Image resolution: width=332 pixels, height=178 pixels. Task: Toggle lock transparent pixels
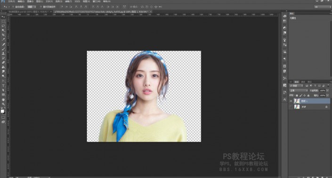point(297,96)
